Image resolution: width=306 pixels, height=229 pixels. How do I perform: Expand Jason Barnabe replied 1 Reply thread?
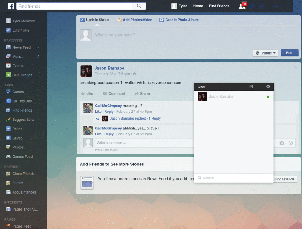tap(135, 118)
